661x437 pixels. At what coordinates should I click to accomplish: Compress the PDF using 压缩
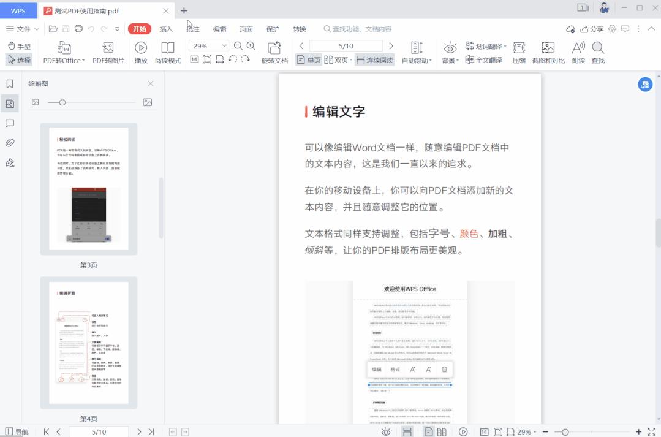[518, 51]
